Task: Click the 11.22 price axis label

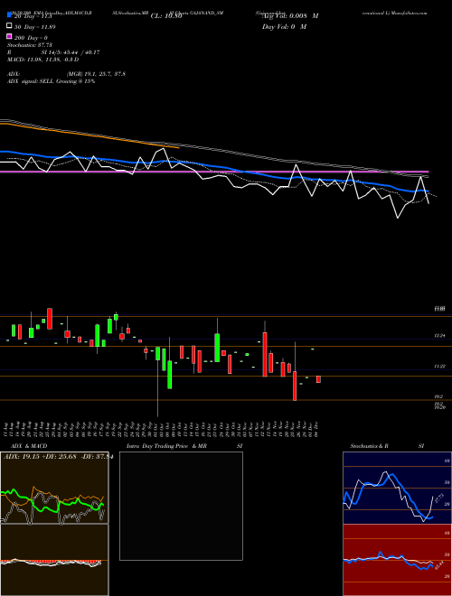Action: (x=440, y=366)
